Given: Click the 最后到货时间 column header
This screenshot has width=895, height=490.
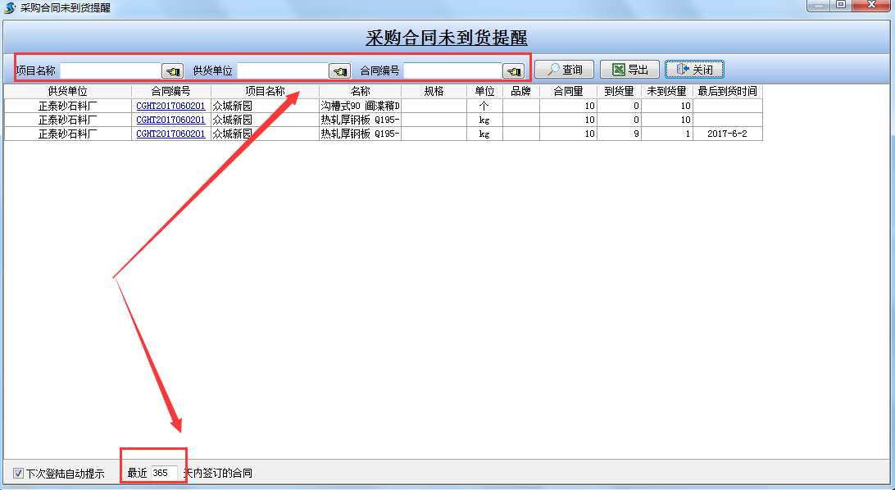Looking at the screenshot, I should [x=727, y=91].
